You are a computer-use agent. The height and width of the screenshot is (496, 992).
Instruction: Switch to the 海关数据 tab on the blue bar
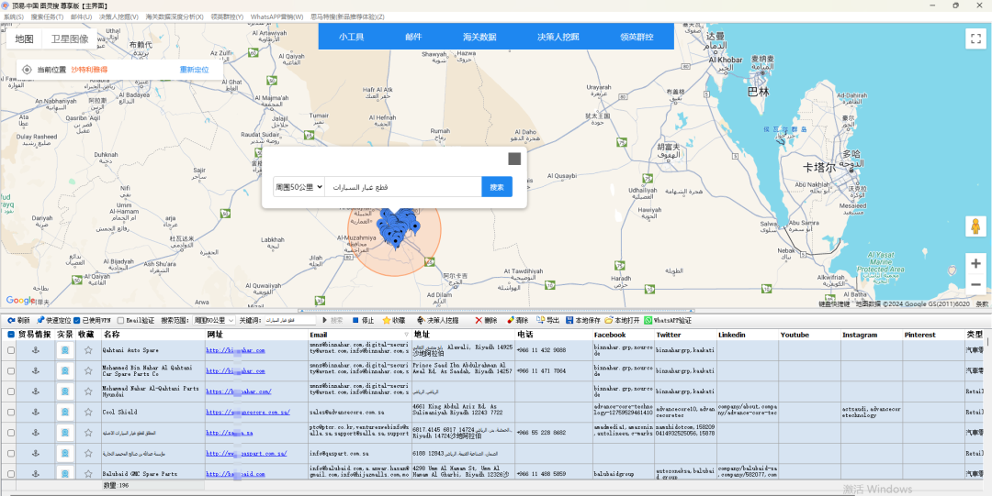point(479,37)
